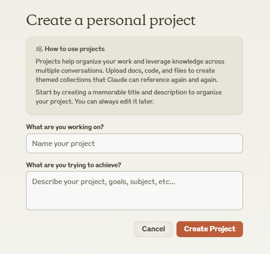
Task: Click the line starting themed collections
Action: pos(127,80)
